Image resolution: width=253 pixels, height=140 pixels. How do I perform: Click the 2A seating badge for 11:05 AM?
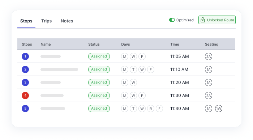[x=209, y=56]
